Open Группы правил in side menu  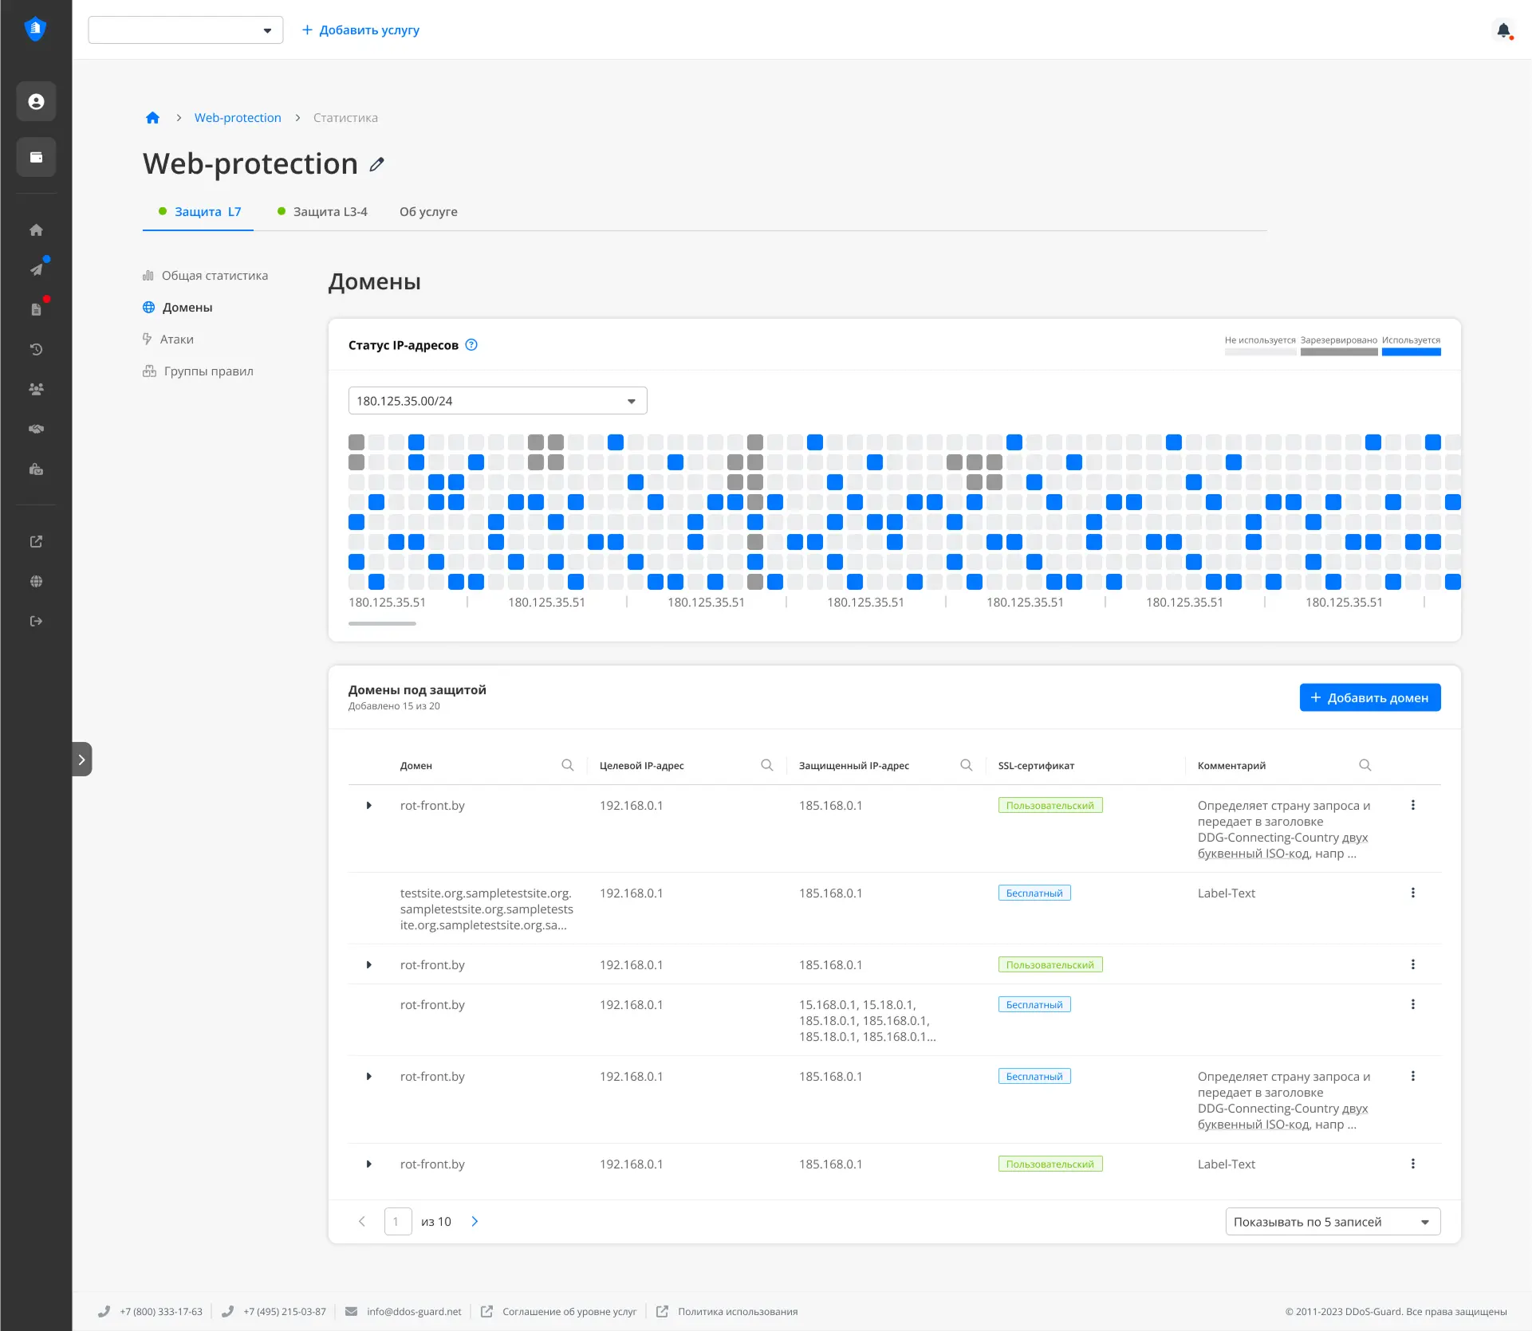198,371
